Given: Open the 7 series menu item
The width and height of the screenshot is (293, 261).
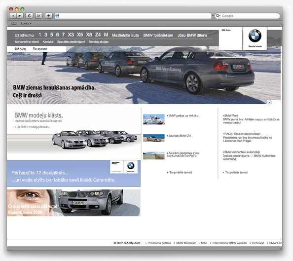Looking at the screenshot, I should tap(63, 35).
